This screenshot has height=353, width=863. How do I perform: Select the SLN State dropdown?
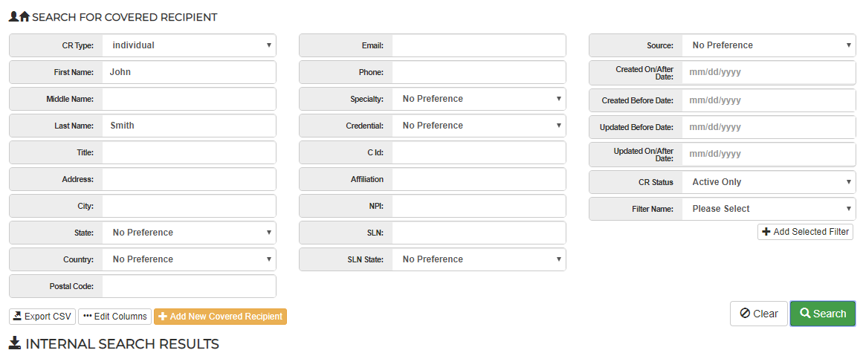tap(479, 259)
